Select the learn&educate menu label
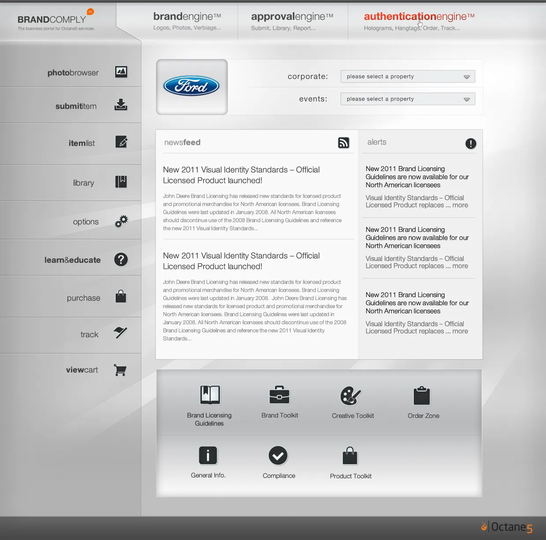This screenshot has width=546, height=540. (72, 260)
